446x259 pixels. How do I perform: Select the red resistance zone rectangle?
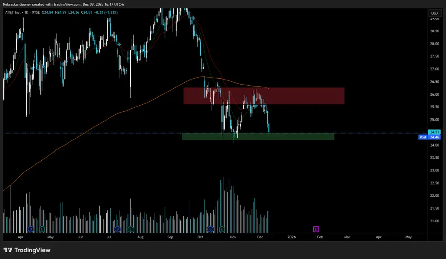point(264,96)
